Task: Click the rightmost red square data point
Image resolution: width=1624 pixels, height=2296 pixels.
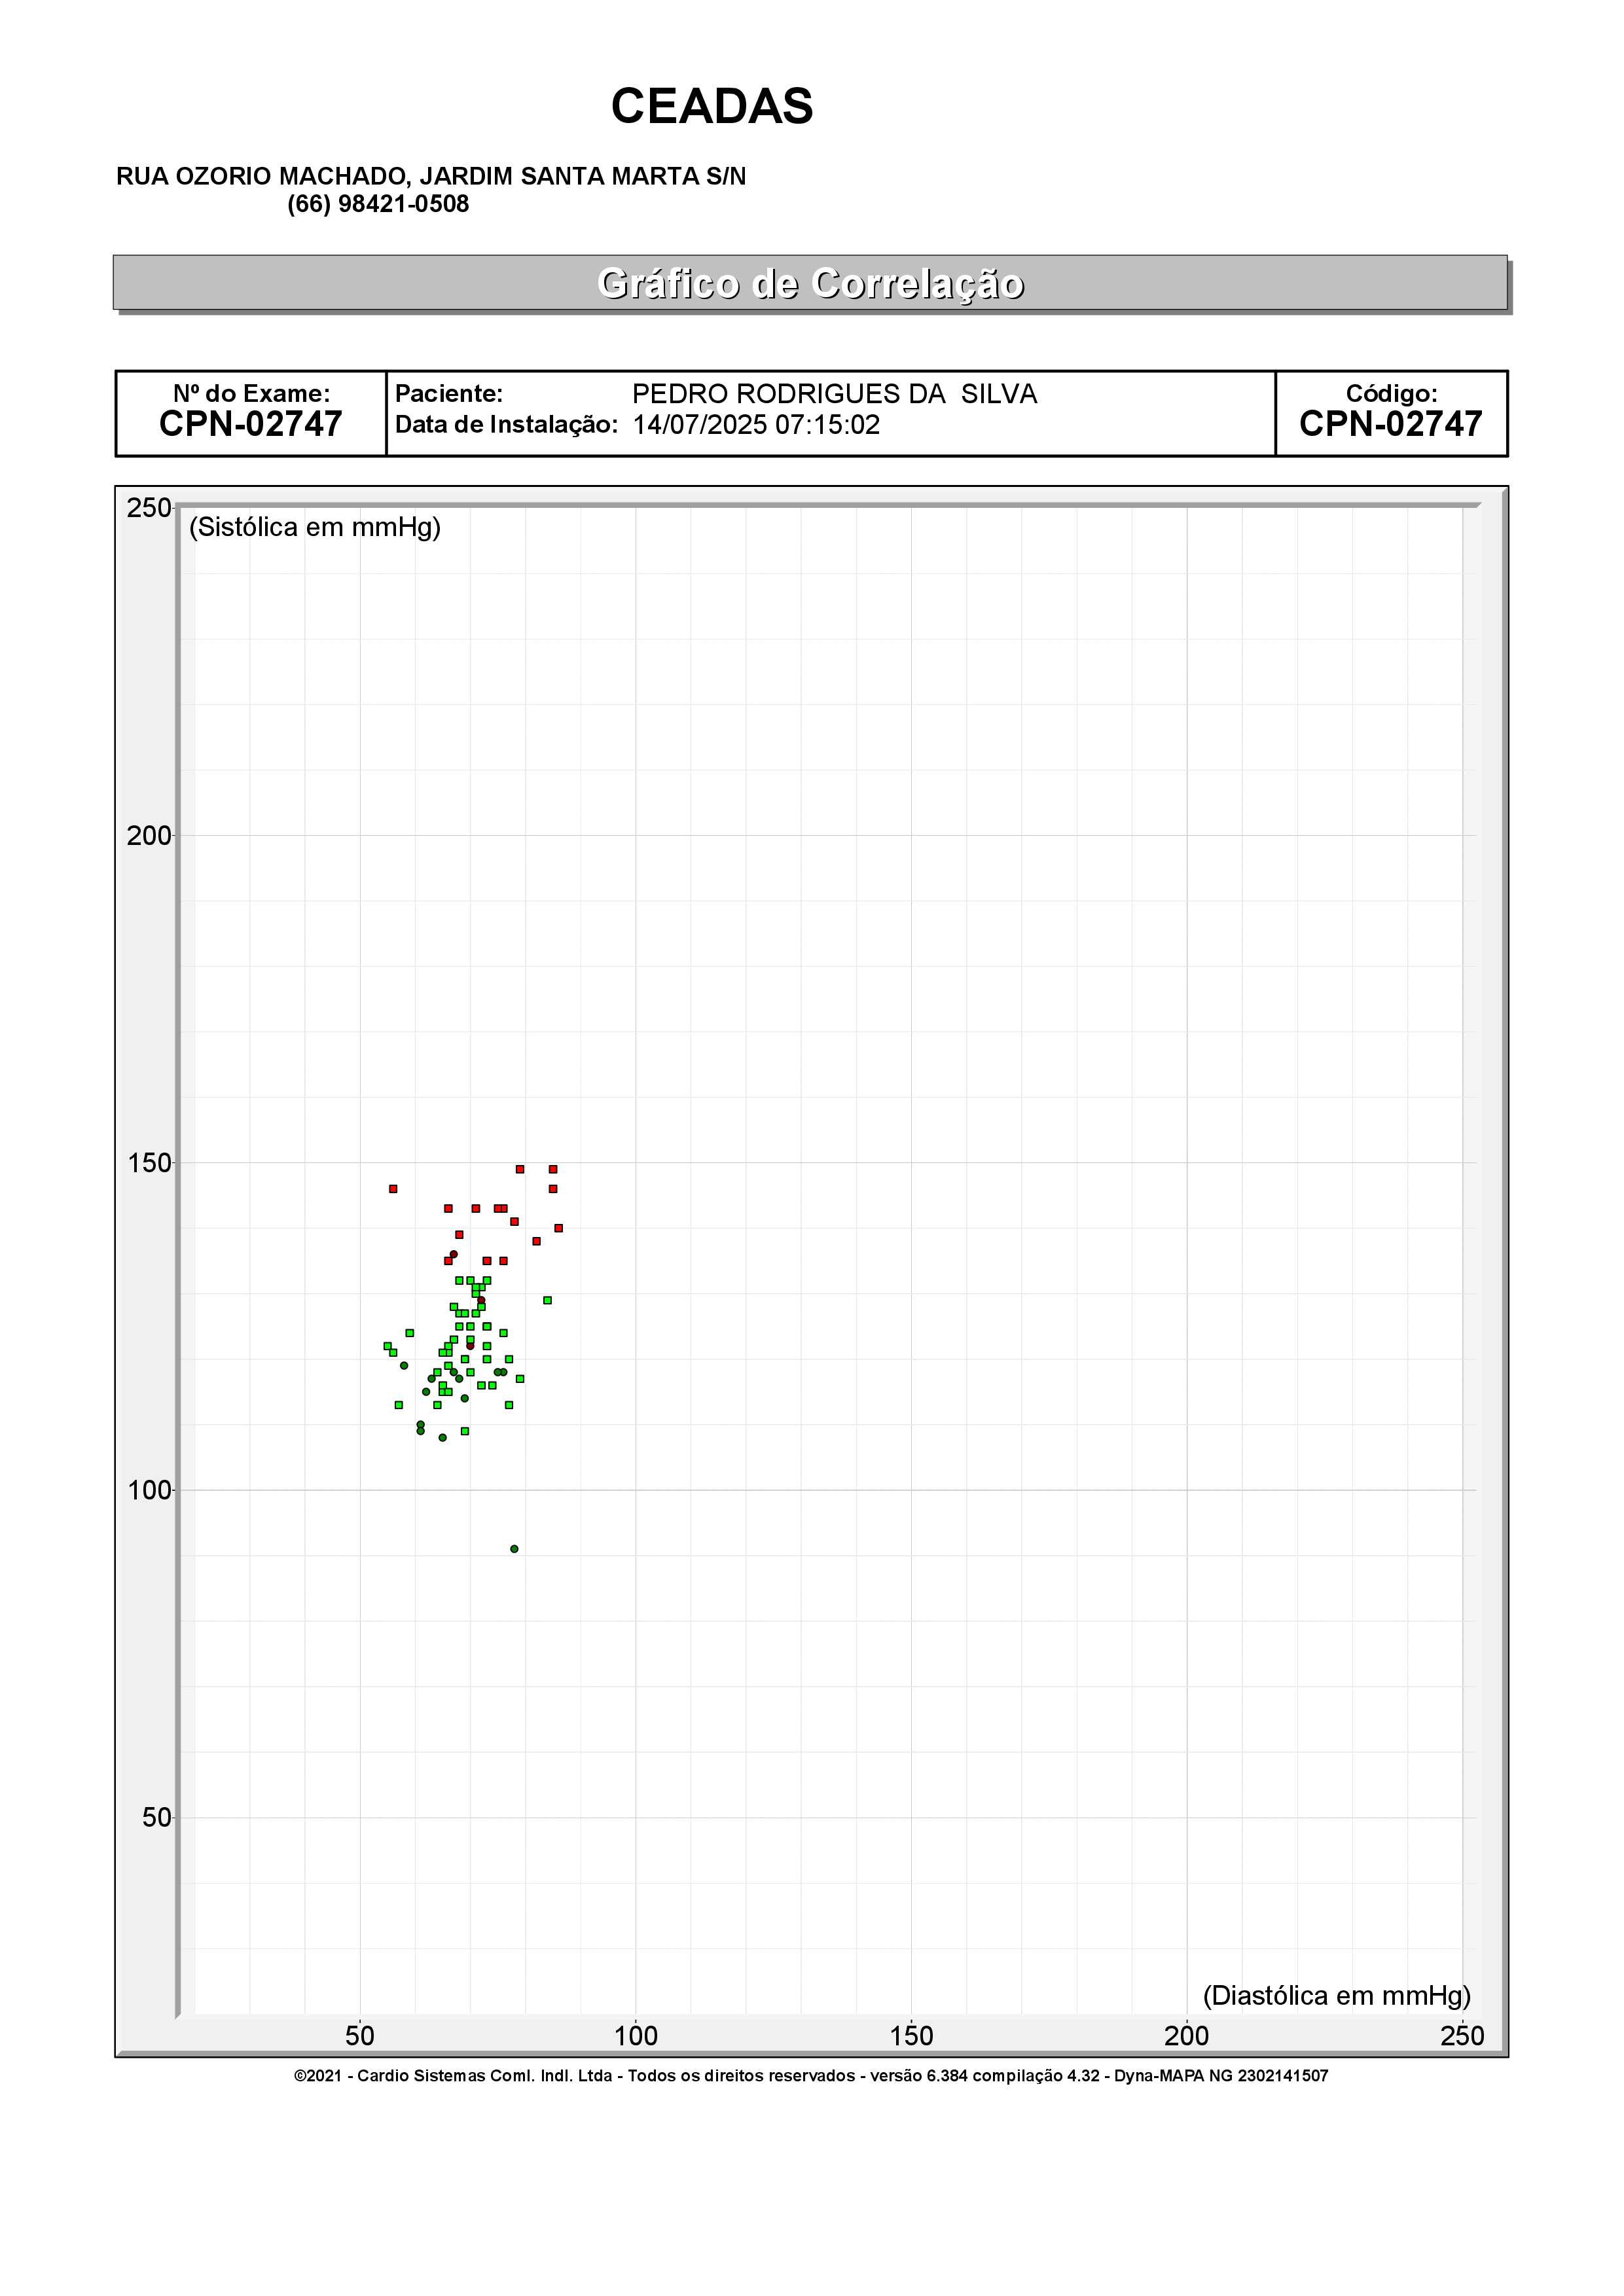Action: click(559, 1228)
